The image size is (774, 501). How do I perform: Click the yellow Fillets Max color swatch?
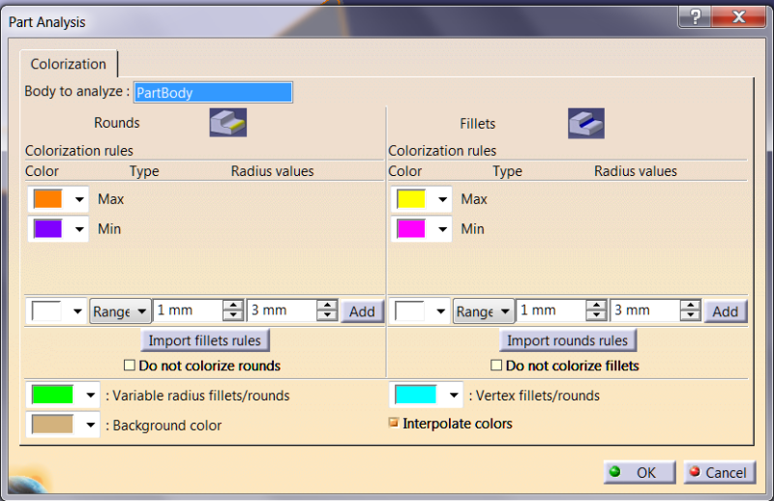coord(411,199)
